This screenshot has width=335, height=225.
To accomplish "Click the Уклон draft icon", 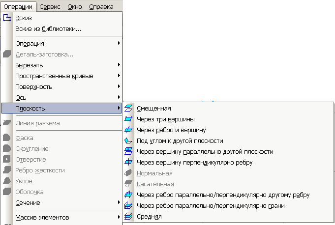I will (x=7, y=181).
